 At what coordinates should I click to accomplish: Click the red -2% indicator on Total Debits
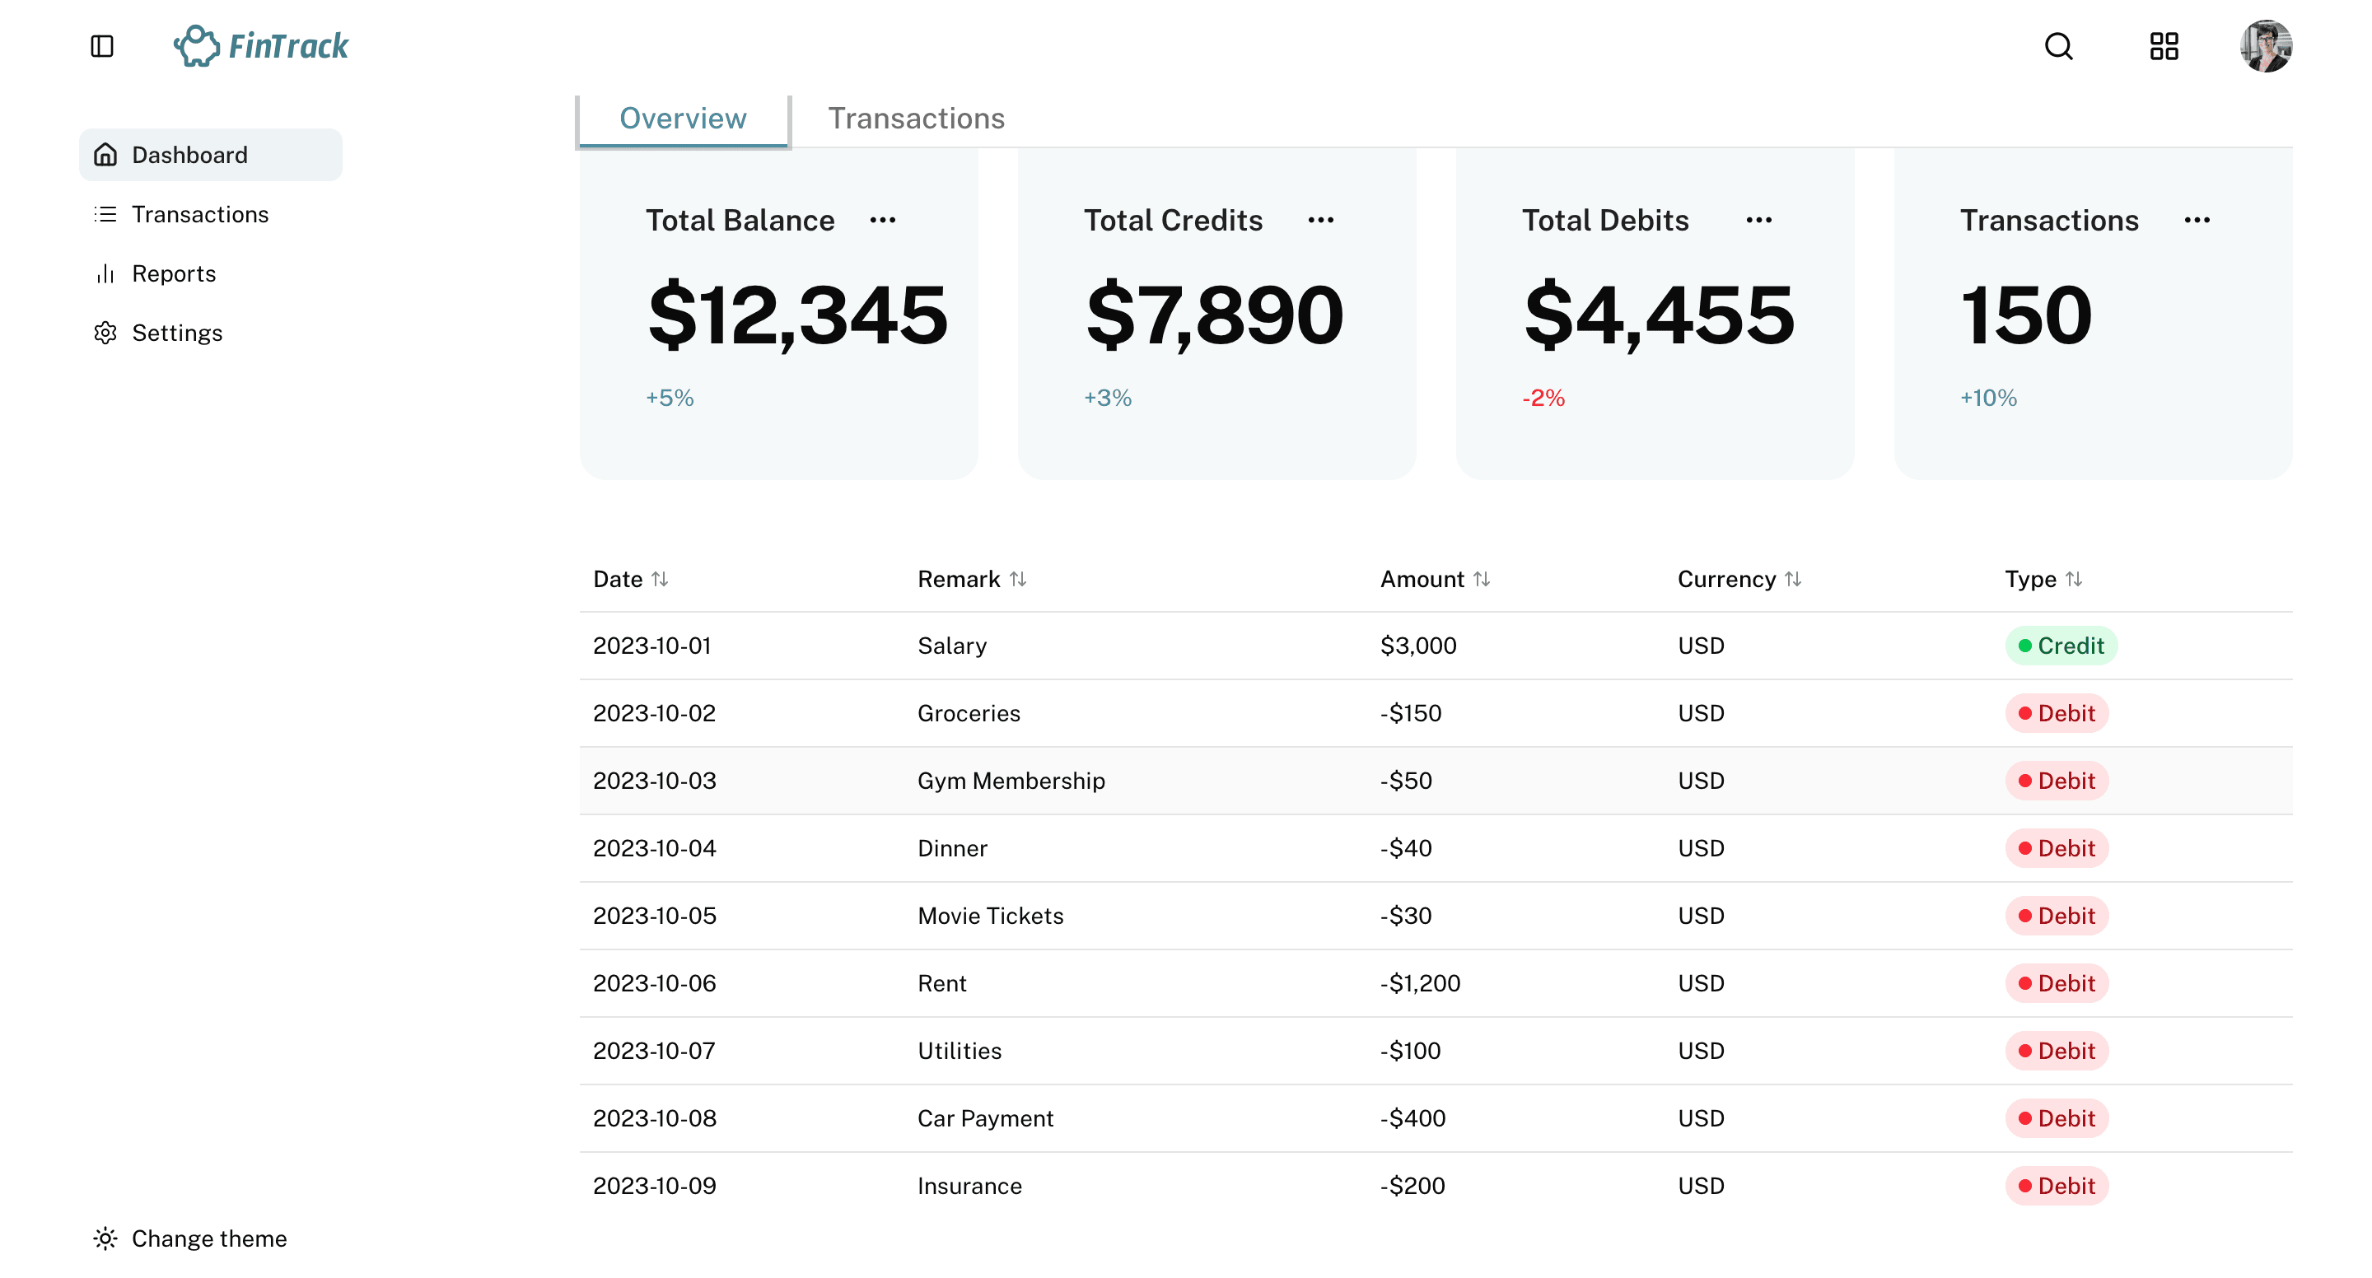(x=1543, y=398)
